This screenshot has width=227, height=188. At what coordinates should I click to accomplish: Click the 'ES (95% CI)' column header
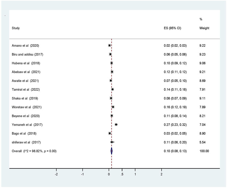[172, 28]
